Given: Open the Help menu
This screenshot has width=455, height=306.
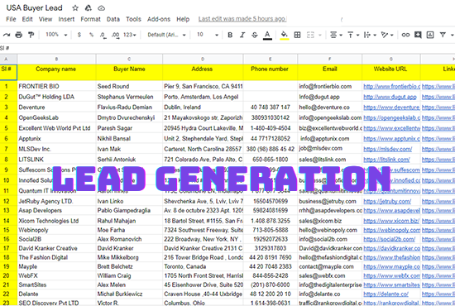Looking at the screenshot, I should tap(183, 19).
